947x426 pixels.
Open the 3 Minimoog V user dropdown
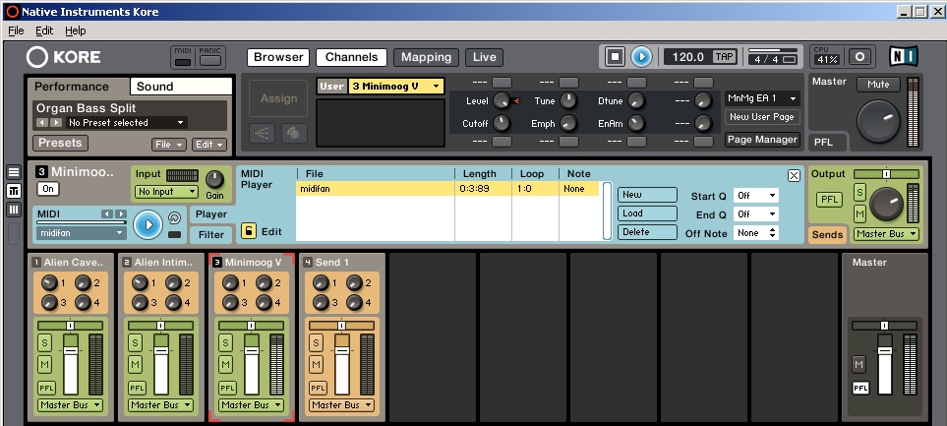click(x=395, y=87)
